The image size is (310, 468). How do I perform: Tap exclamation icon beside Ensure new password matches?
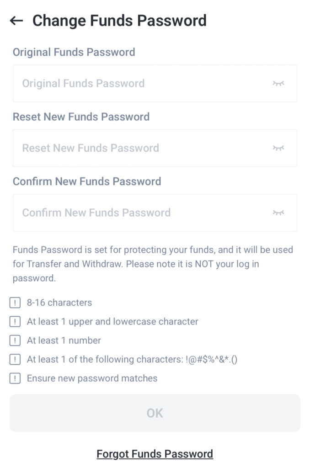15,378
